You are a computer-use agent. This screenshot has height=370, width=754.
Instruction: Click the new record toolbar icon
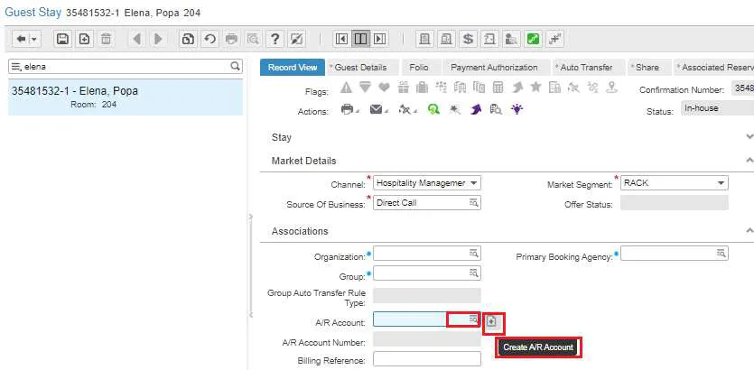pyautogui.click(x=85, y=39)
